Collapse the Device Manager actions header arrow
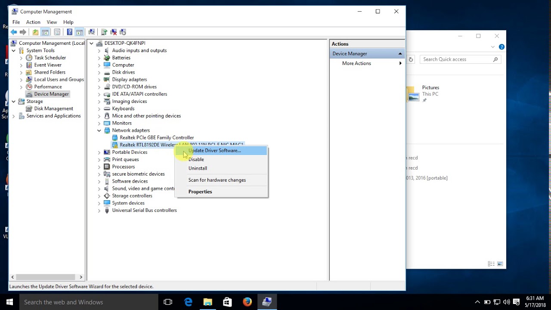 (400, 54)
